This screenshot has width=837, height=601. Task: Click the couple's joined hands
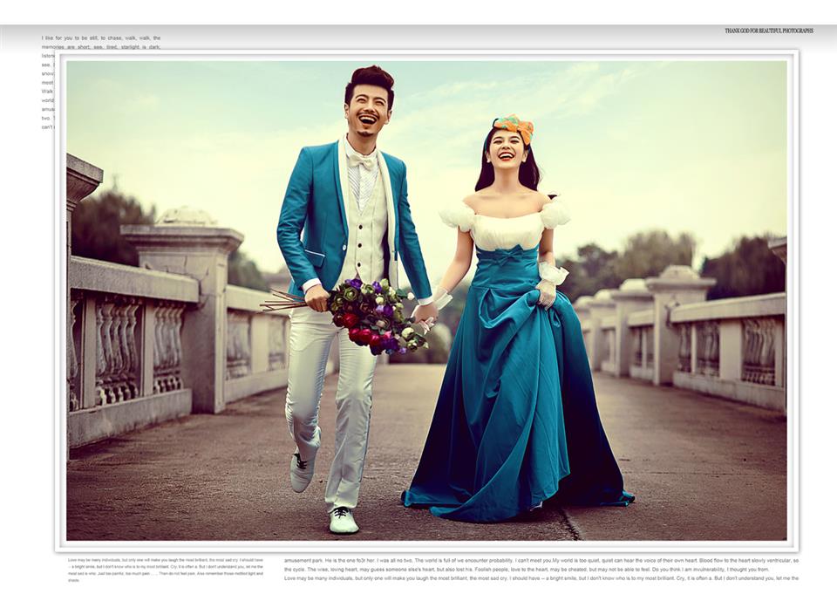point(425,311)
